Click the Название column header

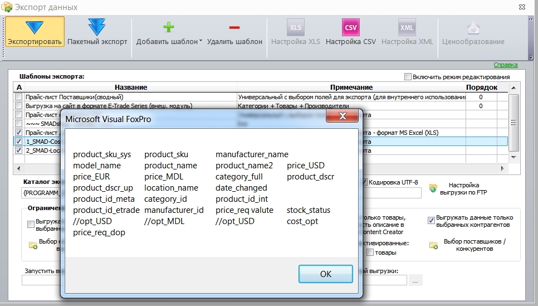point(131,88)
